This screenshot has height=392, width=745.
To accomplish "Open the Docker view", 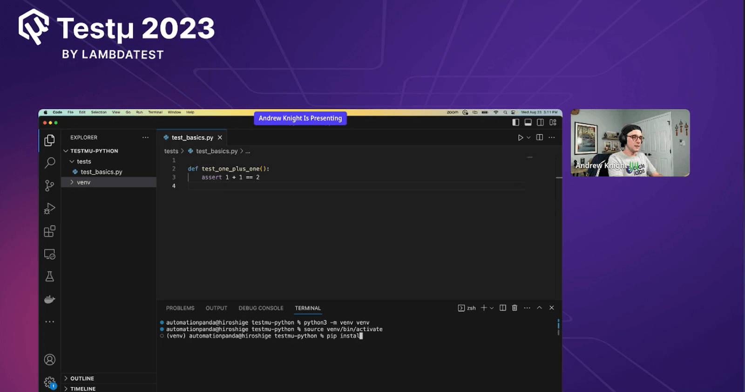I will 49,299.
